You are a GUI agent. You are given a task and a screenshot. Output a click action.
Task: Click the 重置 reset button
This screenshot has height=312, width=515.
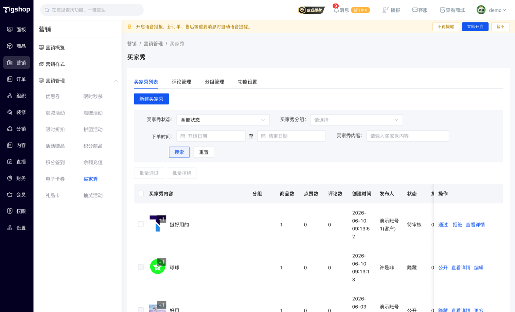pos(204,152)
